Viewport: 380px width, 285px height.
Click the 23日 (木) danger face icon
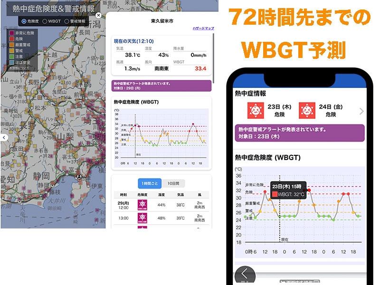point(255,111)
